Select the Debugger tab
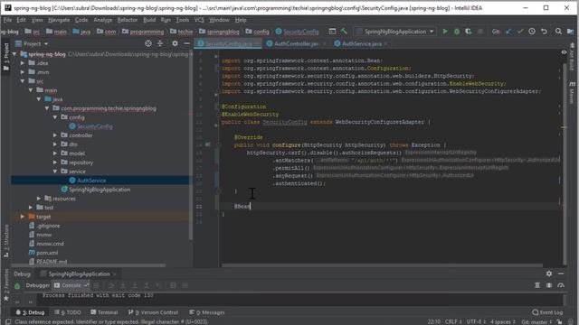Image resolution: width=579 pixels, height=325 pixels. click(x=38, y=285)
